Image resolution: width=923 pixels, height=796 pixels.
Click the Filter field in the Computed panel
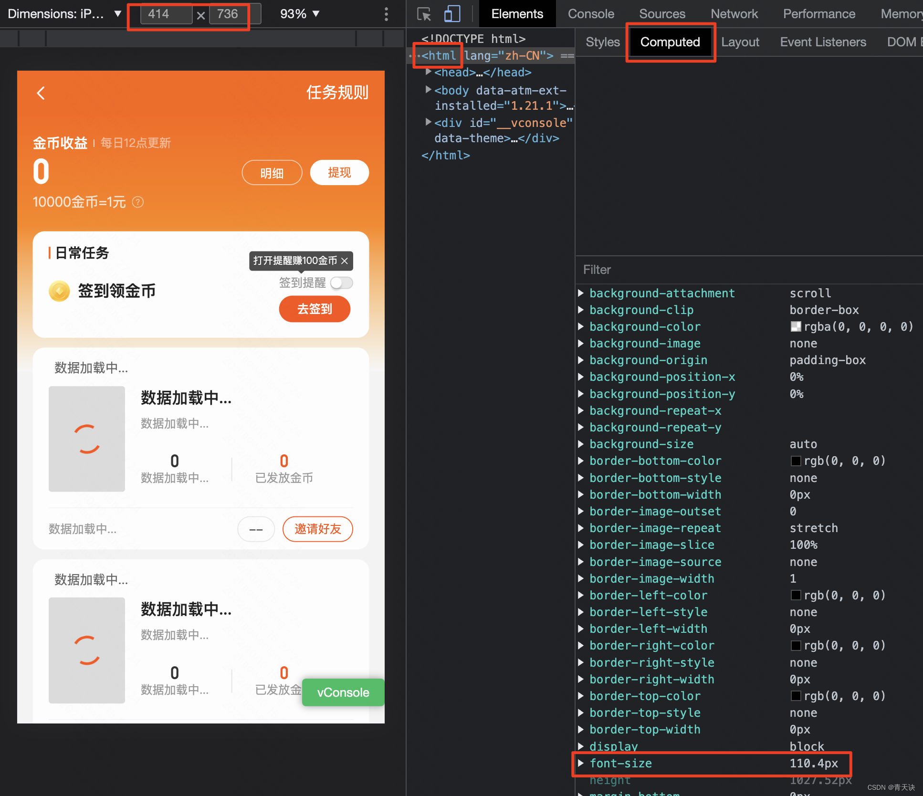[668, 270]
